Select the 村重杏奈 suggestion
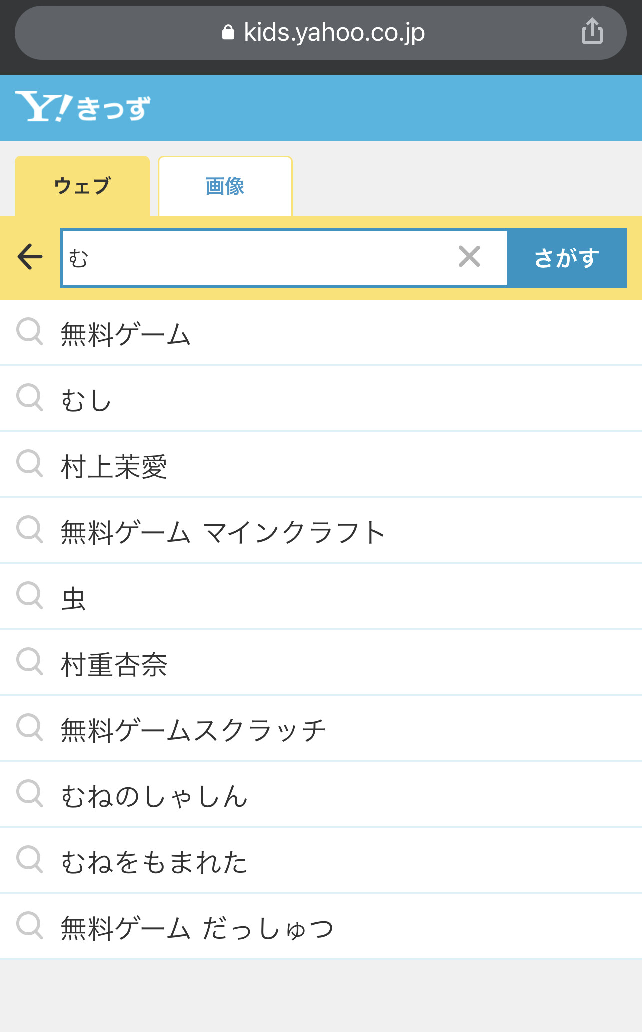Viewport: 642px width, 1032px height. [114, 665]
